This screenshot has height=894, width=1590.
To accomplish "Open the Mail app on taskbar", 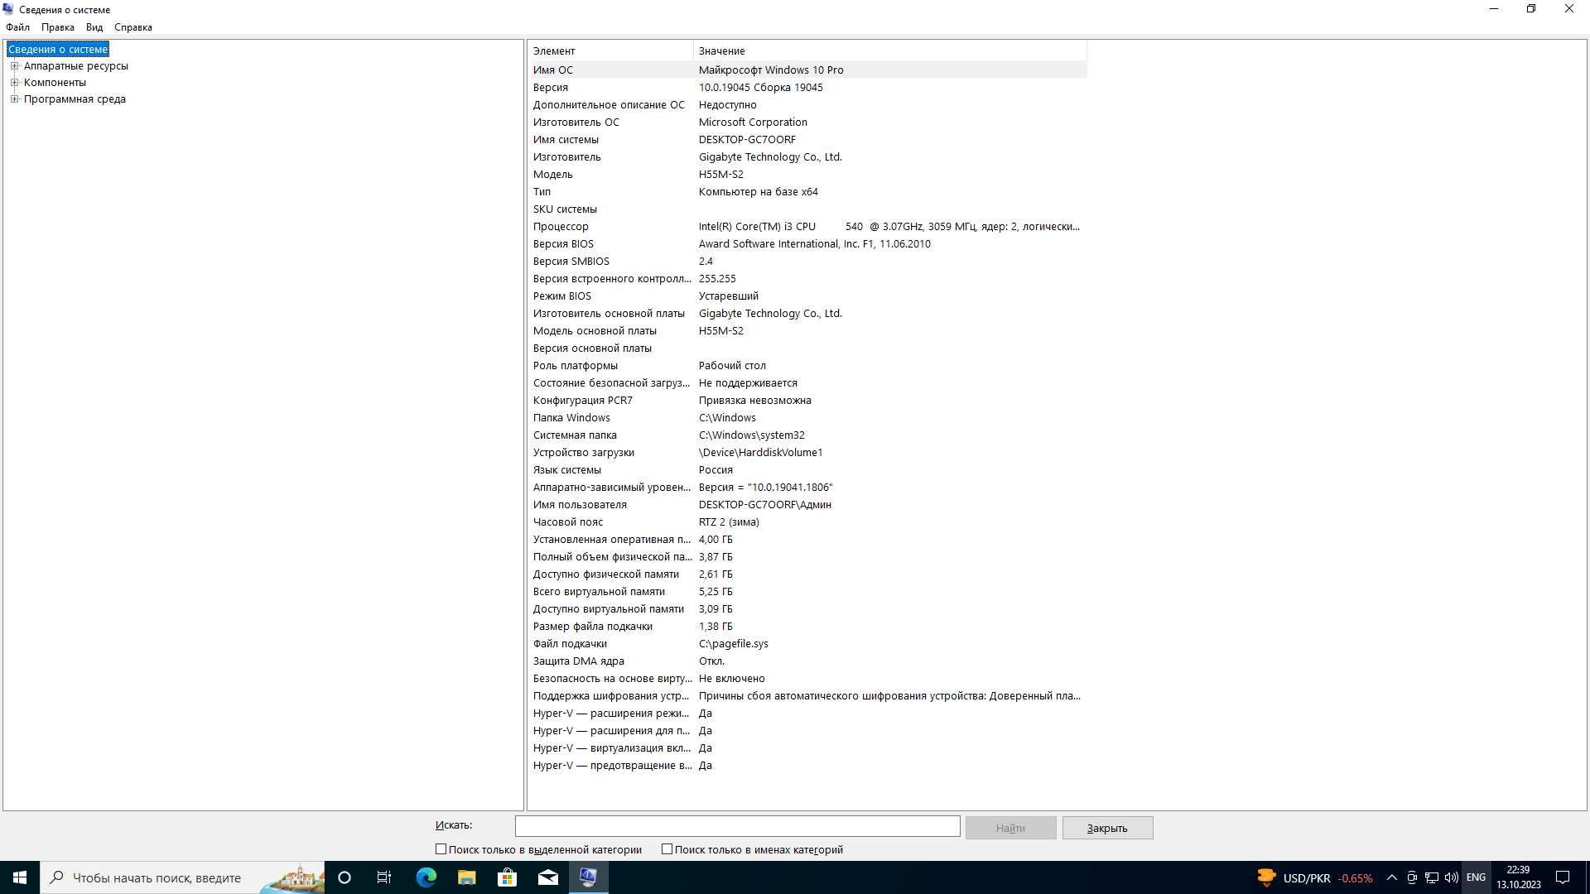I will coord(547,877).
